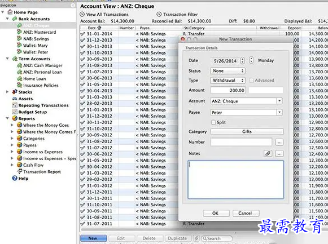The image size is (328, 244).
Task: Toggle reconciled checkmark for 31-01-2014 transaction
Action: tap(82, 34)
